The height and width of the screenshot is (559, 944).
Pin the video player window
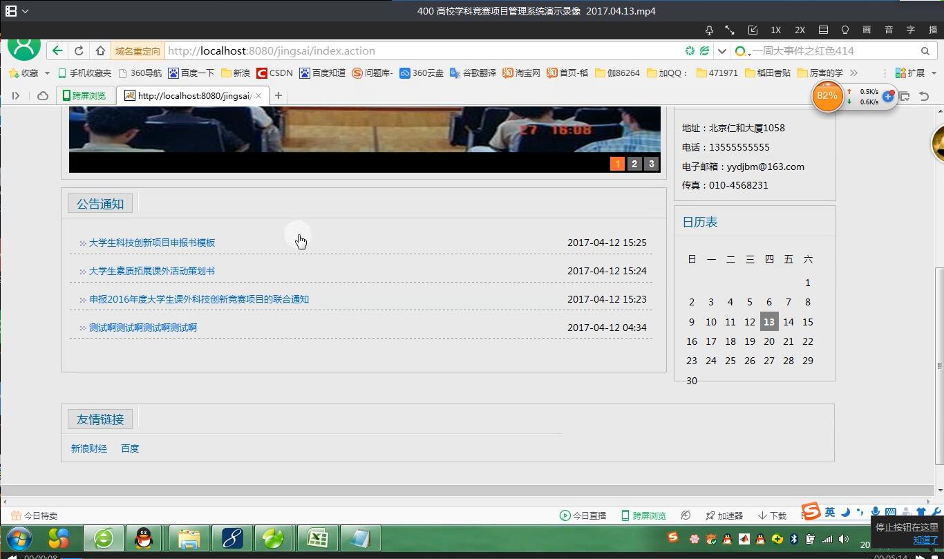tap(709, 30)
